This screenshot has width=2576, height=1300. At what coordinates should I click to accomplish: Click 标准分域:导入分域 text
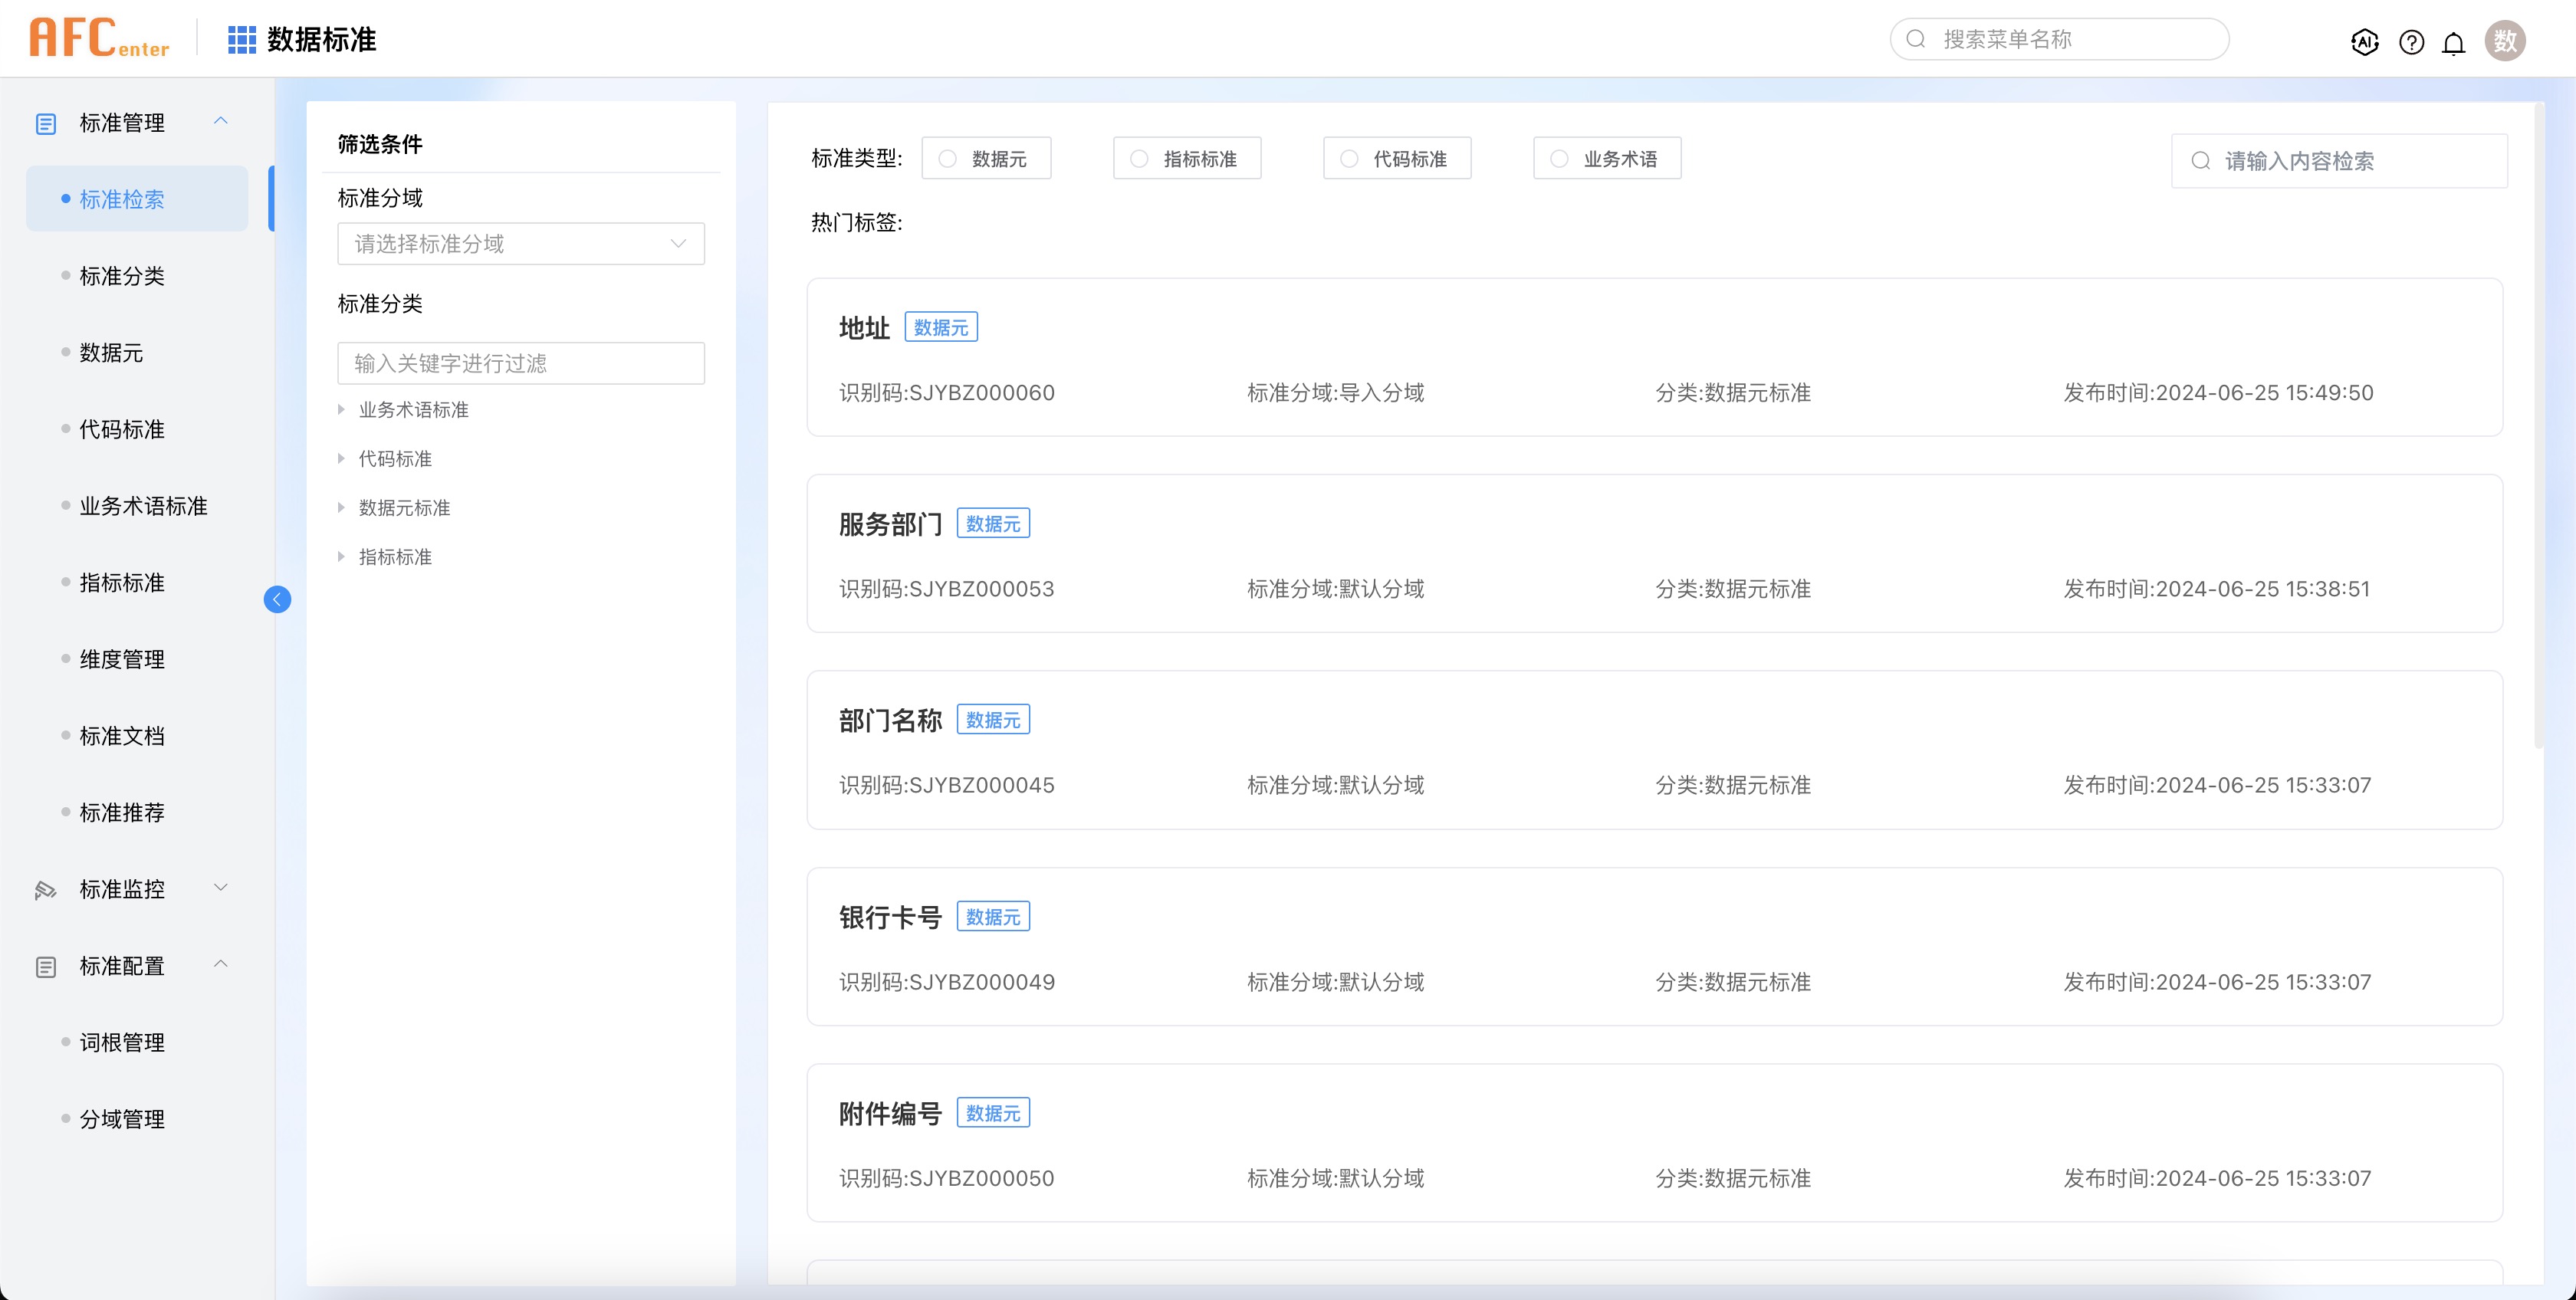[x=1335, y=393]
